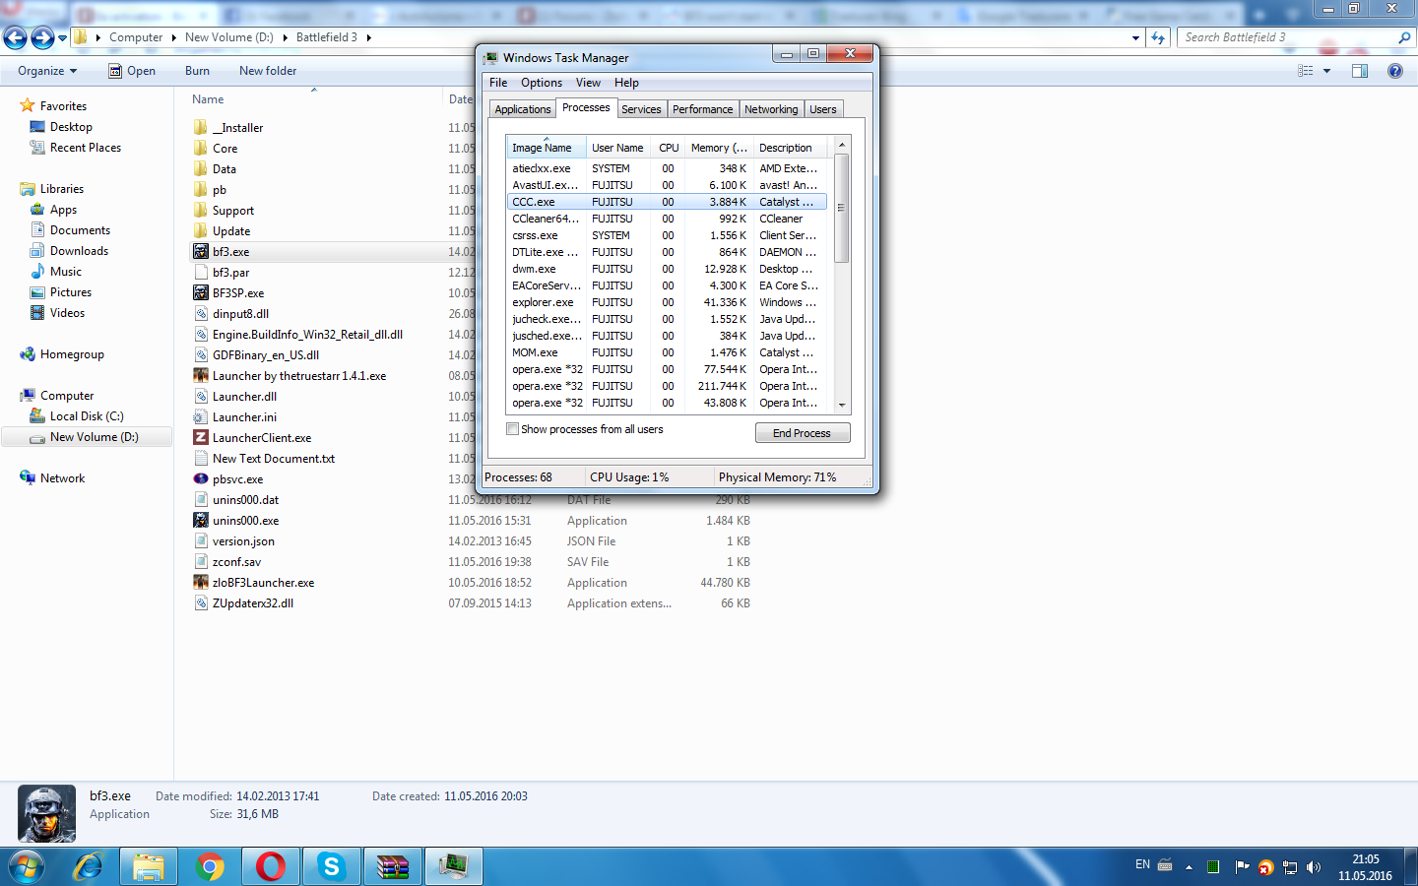The image size is (1418, 886).
Task: Open the Windows Start menu orb
Action: [27, 866]
